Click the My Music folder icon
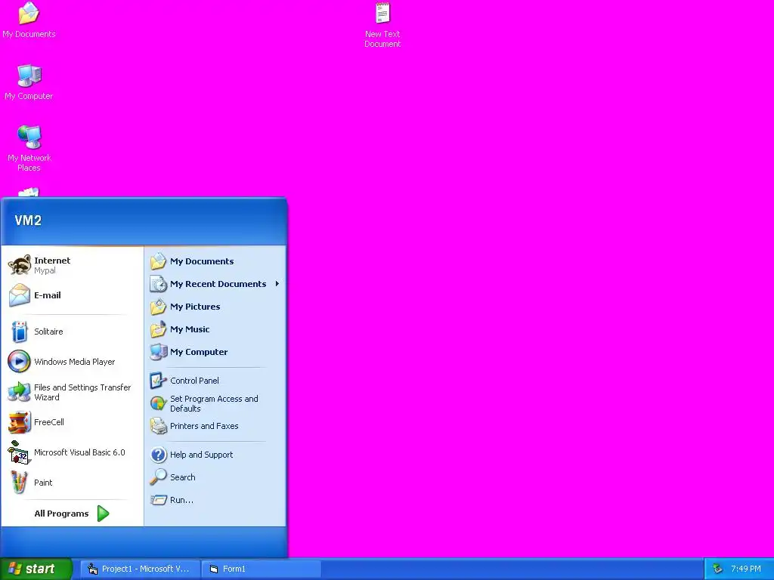 click(x=159, y=329)
